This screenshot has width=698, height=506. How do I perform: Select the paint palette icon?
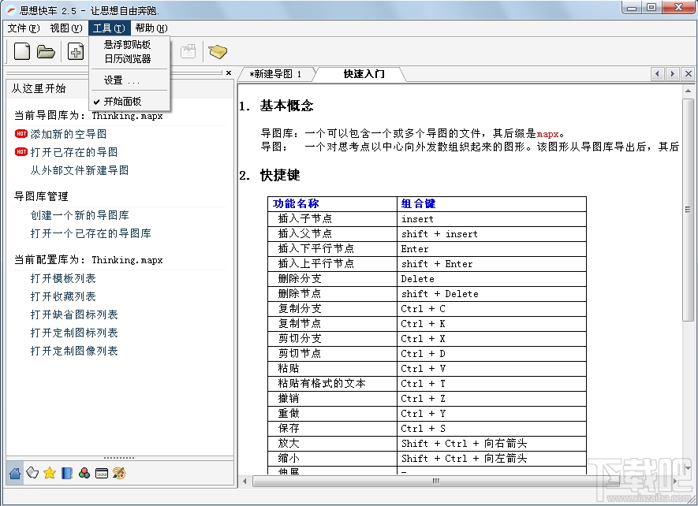[119, 473]
